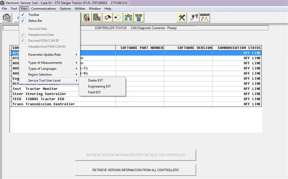
Task: Launch the DATAR graph tool
Action: tap(204, 18)
